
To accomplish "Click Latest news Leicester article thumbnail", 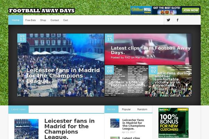I will 26,129.
